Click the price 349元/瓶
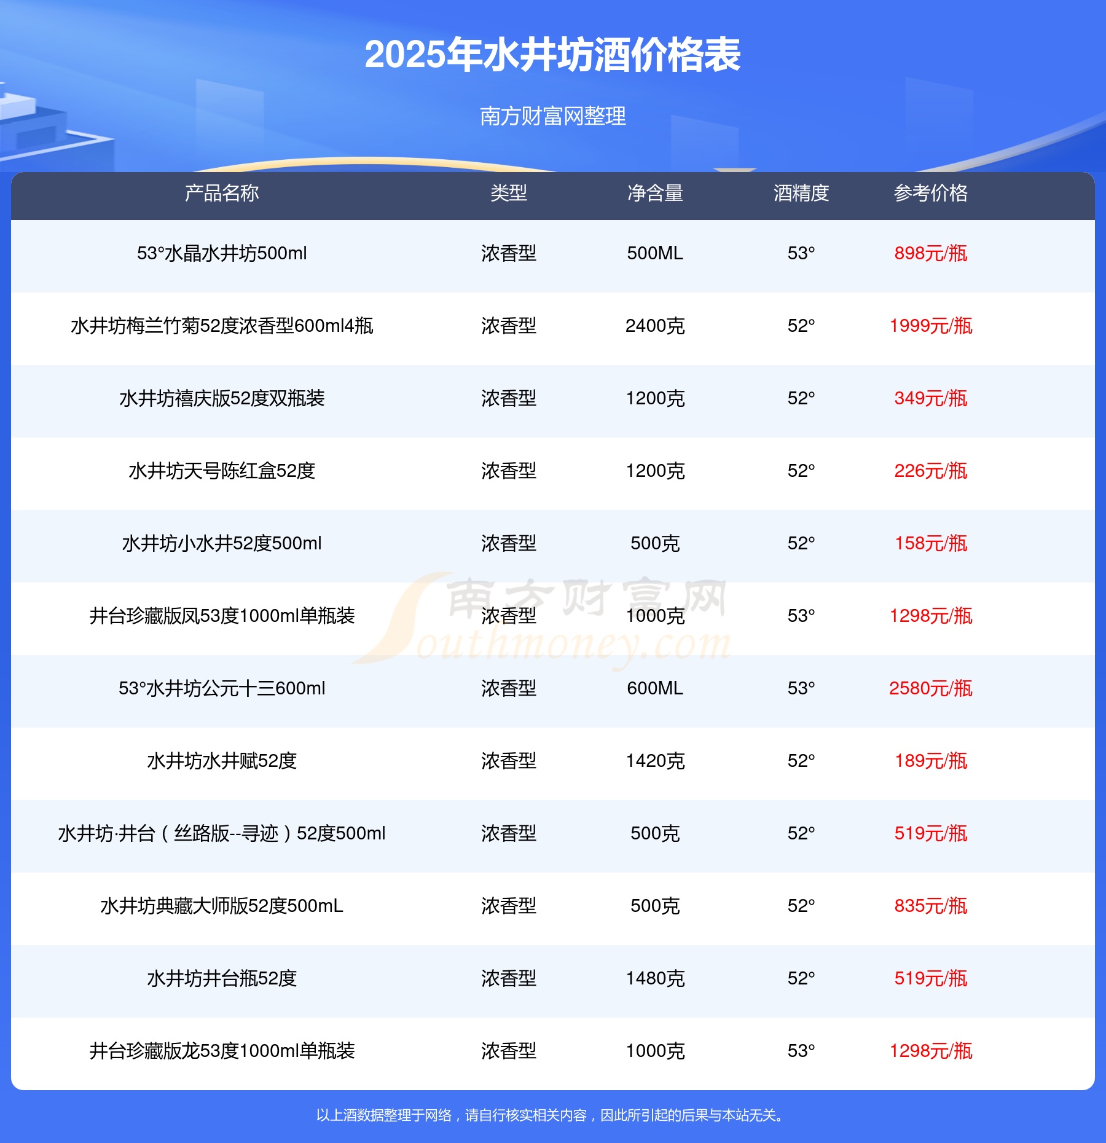The image size is (1106, 1143). click(x=931, y=398)
